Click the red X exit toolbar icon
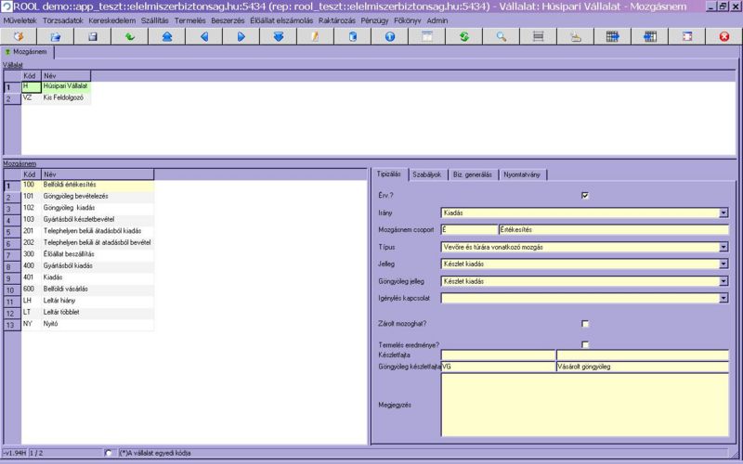This screenshot has width=743, height=464. coord(723,37)
